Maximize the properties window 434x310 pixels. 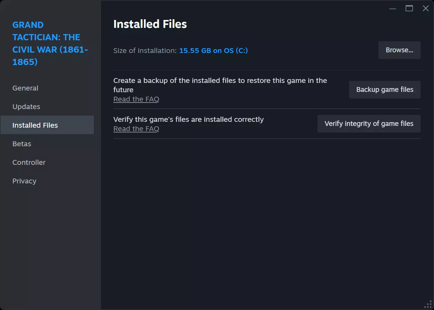coord(409,9)
